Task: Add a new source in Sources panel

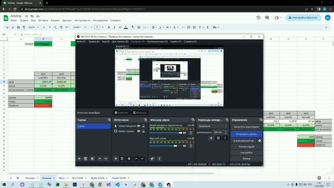Action: 116,159
